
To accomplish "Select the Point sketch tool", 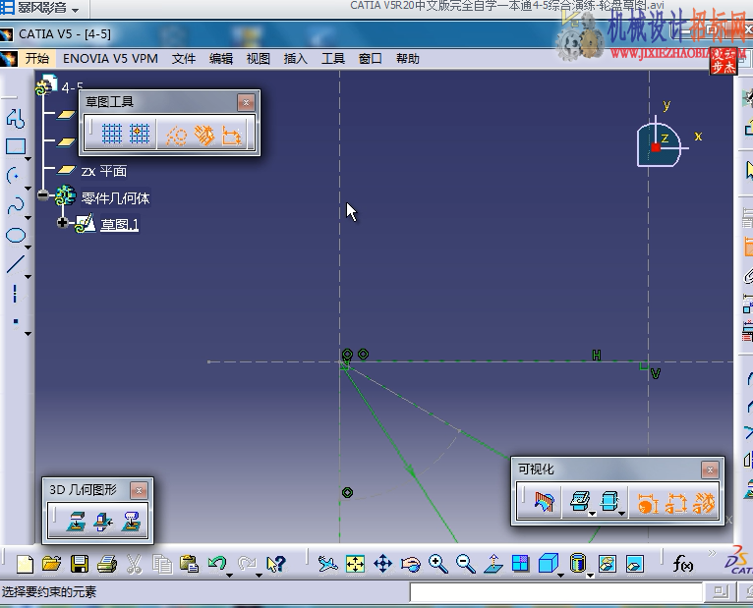I will [16, 322].
